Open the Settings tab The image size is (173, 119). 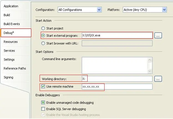(9, 59)
